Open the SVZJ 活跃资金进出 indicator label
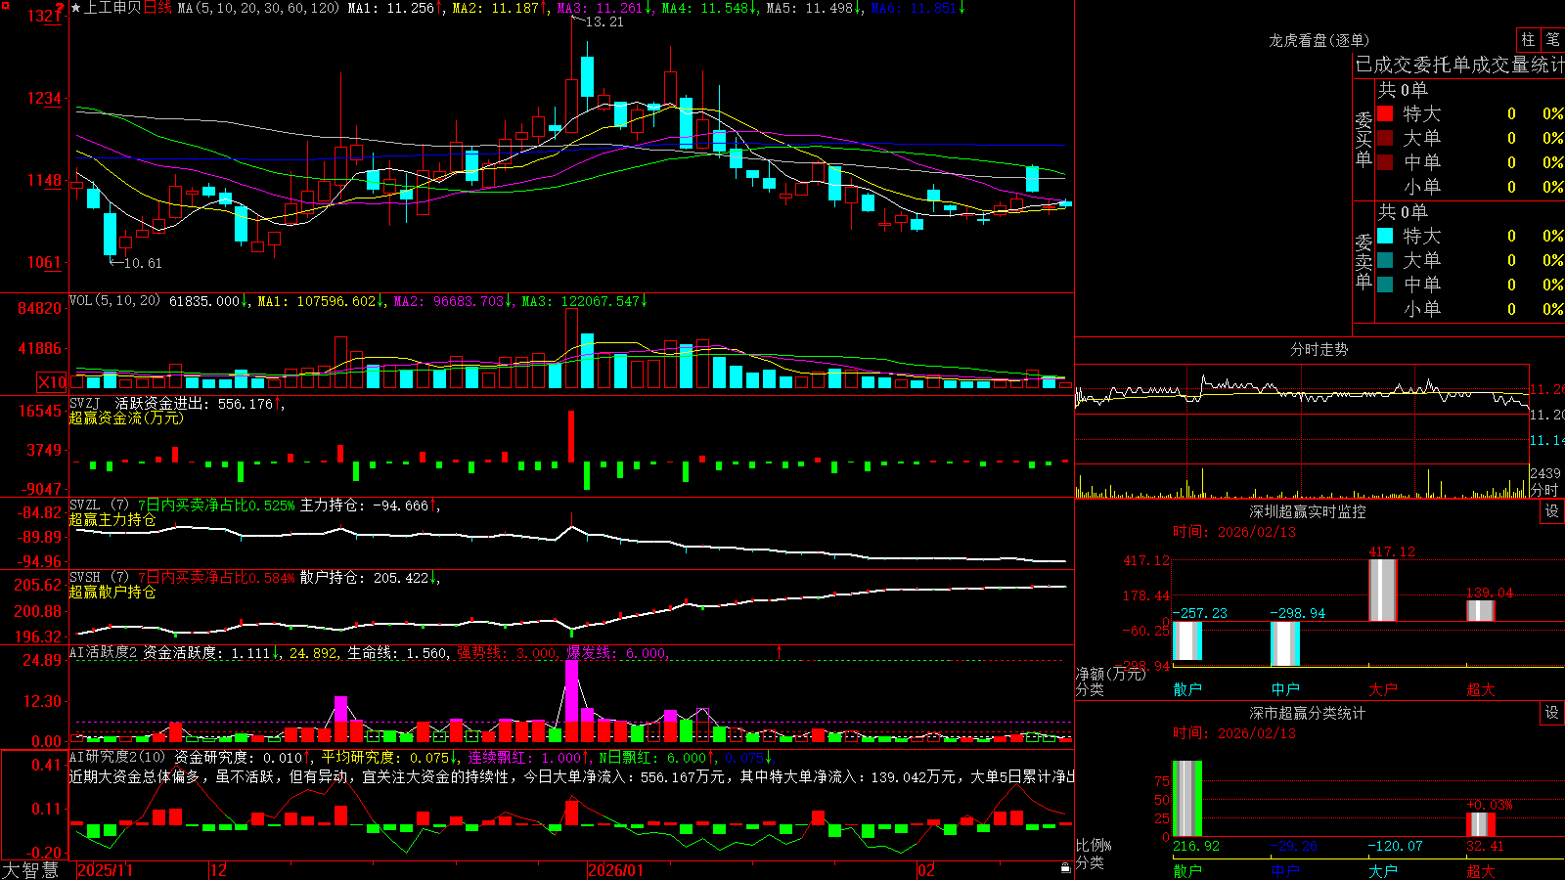Viewport: 1565px width, 880px height. (138, 403)
